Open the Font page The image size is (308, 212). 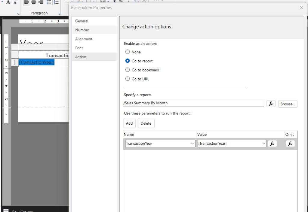(x=94, y=48)
